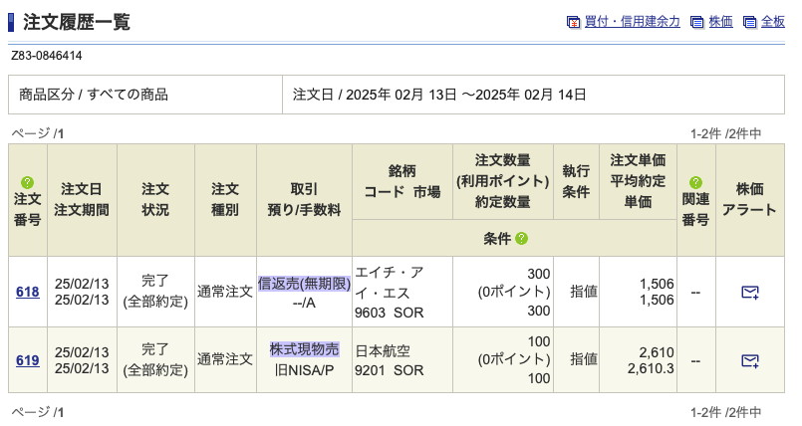Open order number 619 details
Image resolution: width=802 pixels, height=426 pixels.
28,359
